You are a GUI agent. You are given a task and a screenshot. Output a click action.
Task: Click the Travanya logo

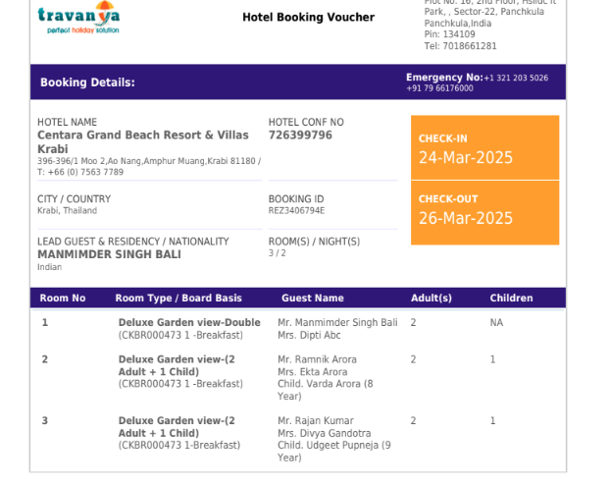pos(78,18)
